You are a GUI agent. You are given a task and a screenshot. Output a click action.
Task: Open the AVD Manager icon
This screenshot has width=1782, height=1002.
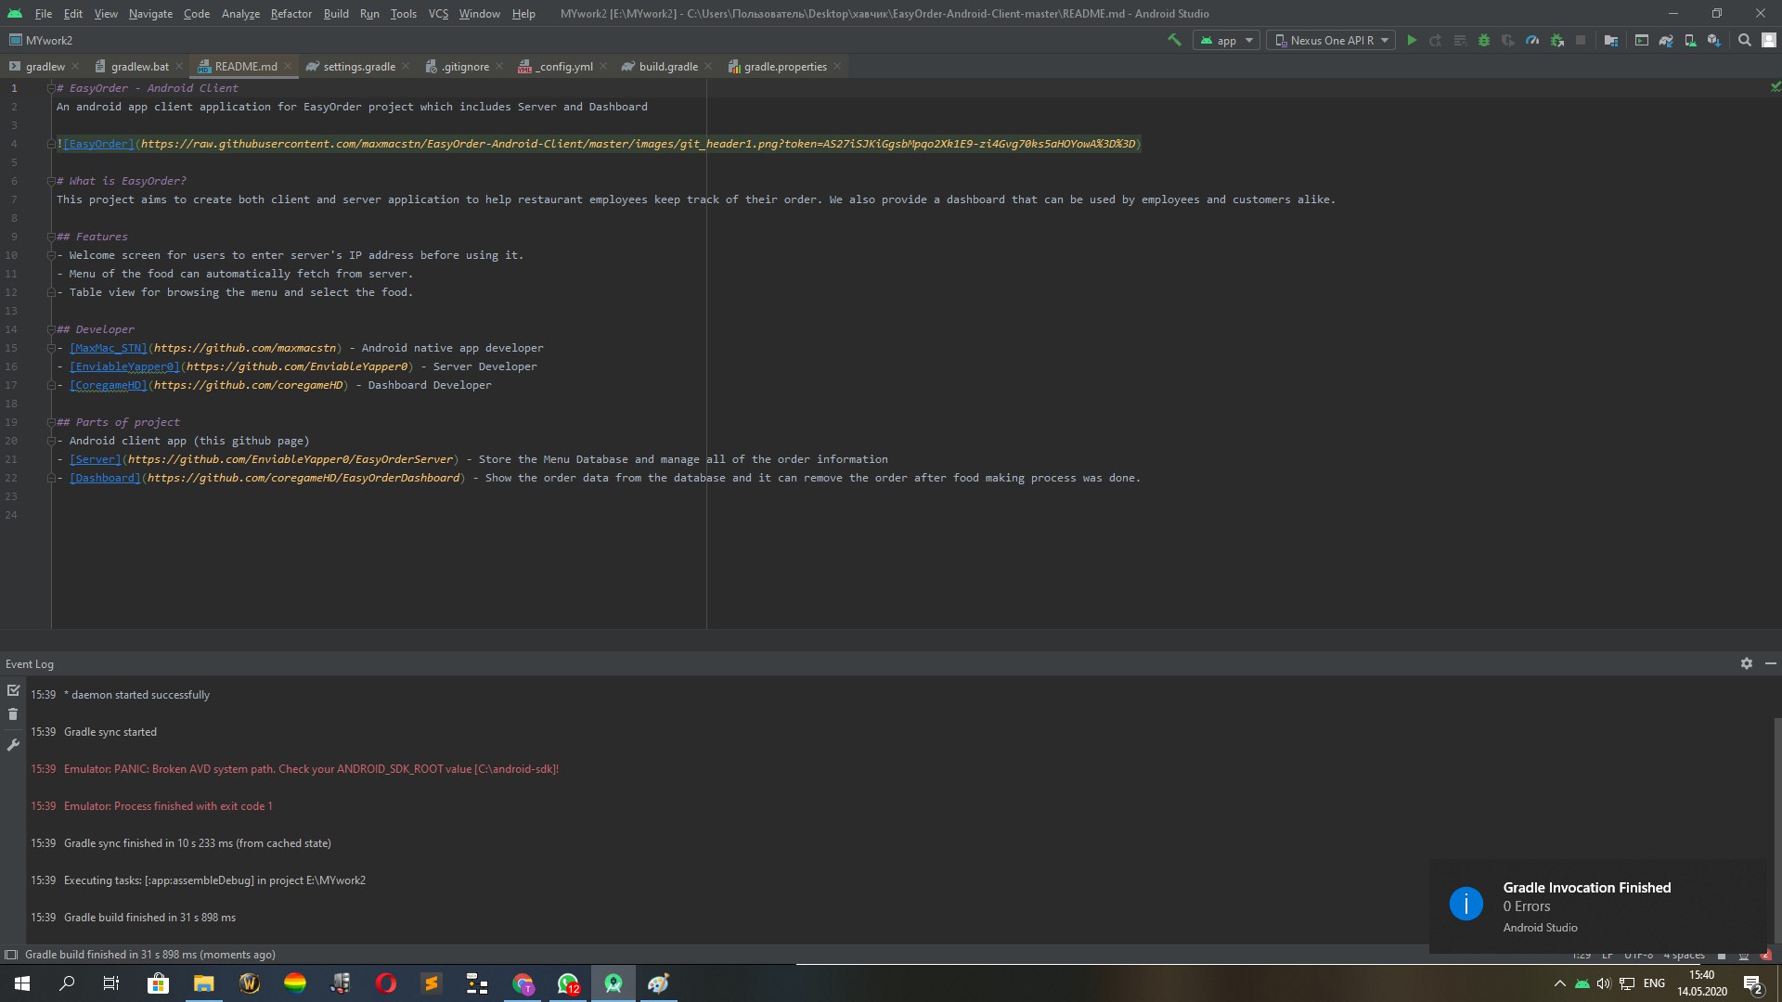tap(1690, 40)
